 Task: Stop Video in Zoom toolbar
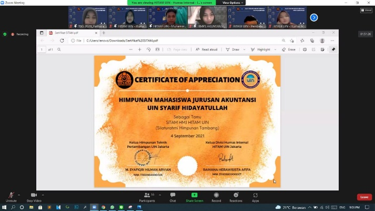[x=34, y=197]
